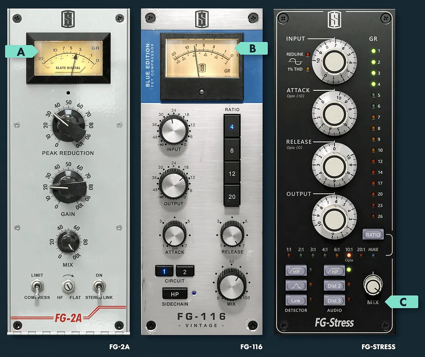
Task: Click the FG-2A gain reduction VU meter
Action: tap(68, 58)
